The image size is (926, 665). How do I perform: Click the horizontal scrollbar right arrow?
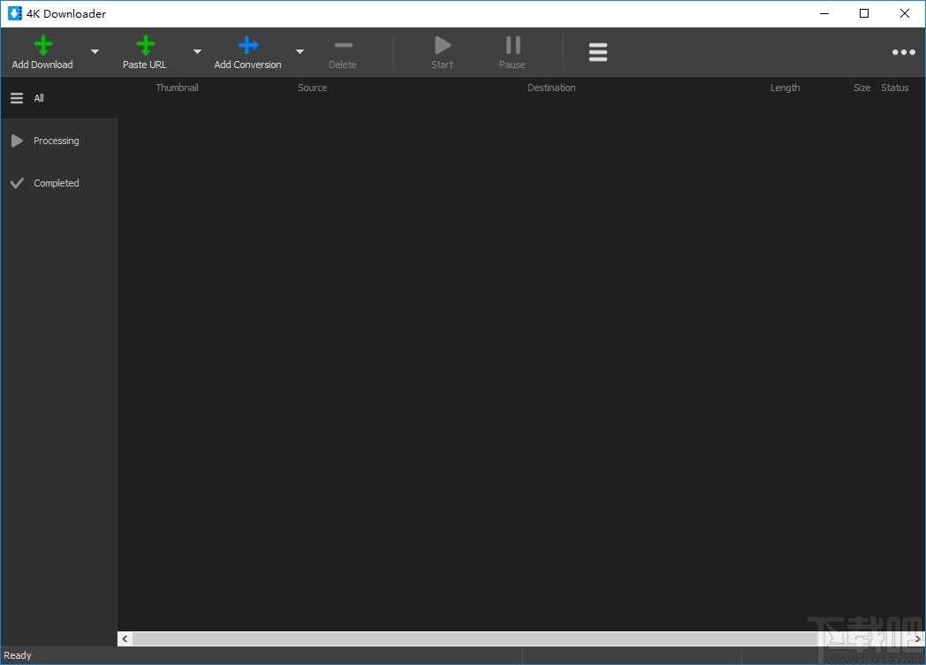click(x=917, y=638)
